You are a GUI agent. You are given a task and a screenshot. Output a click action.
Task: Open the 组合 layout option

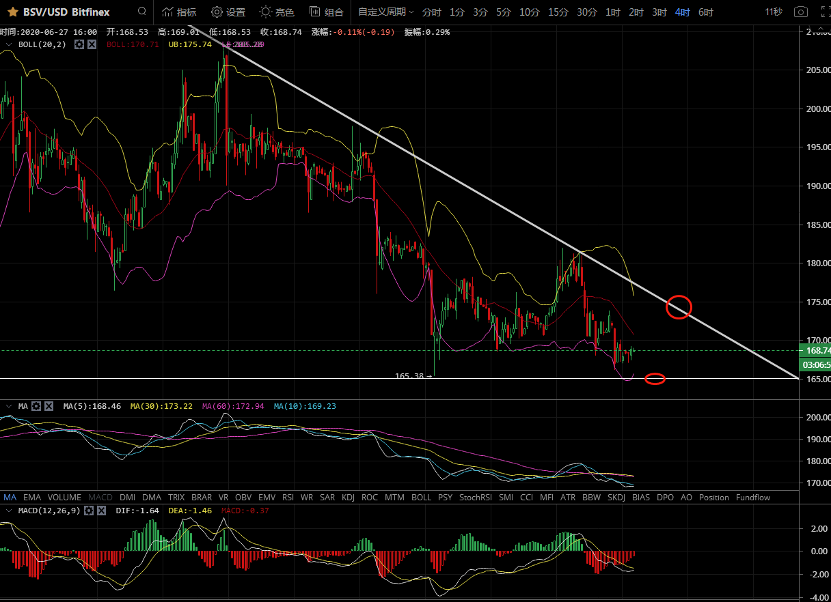(327, 12)
